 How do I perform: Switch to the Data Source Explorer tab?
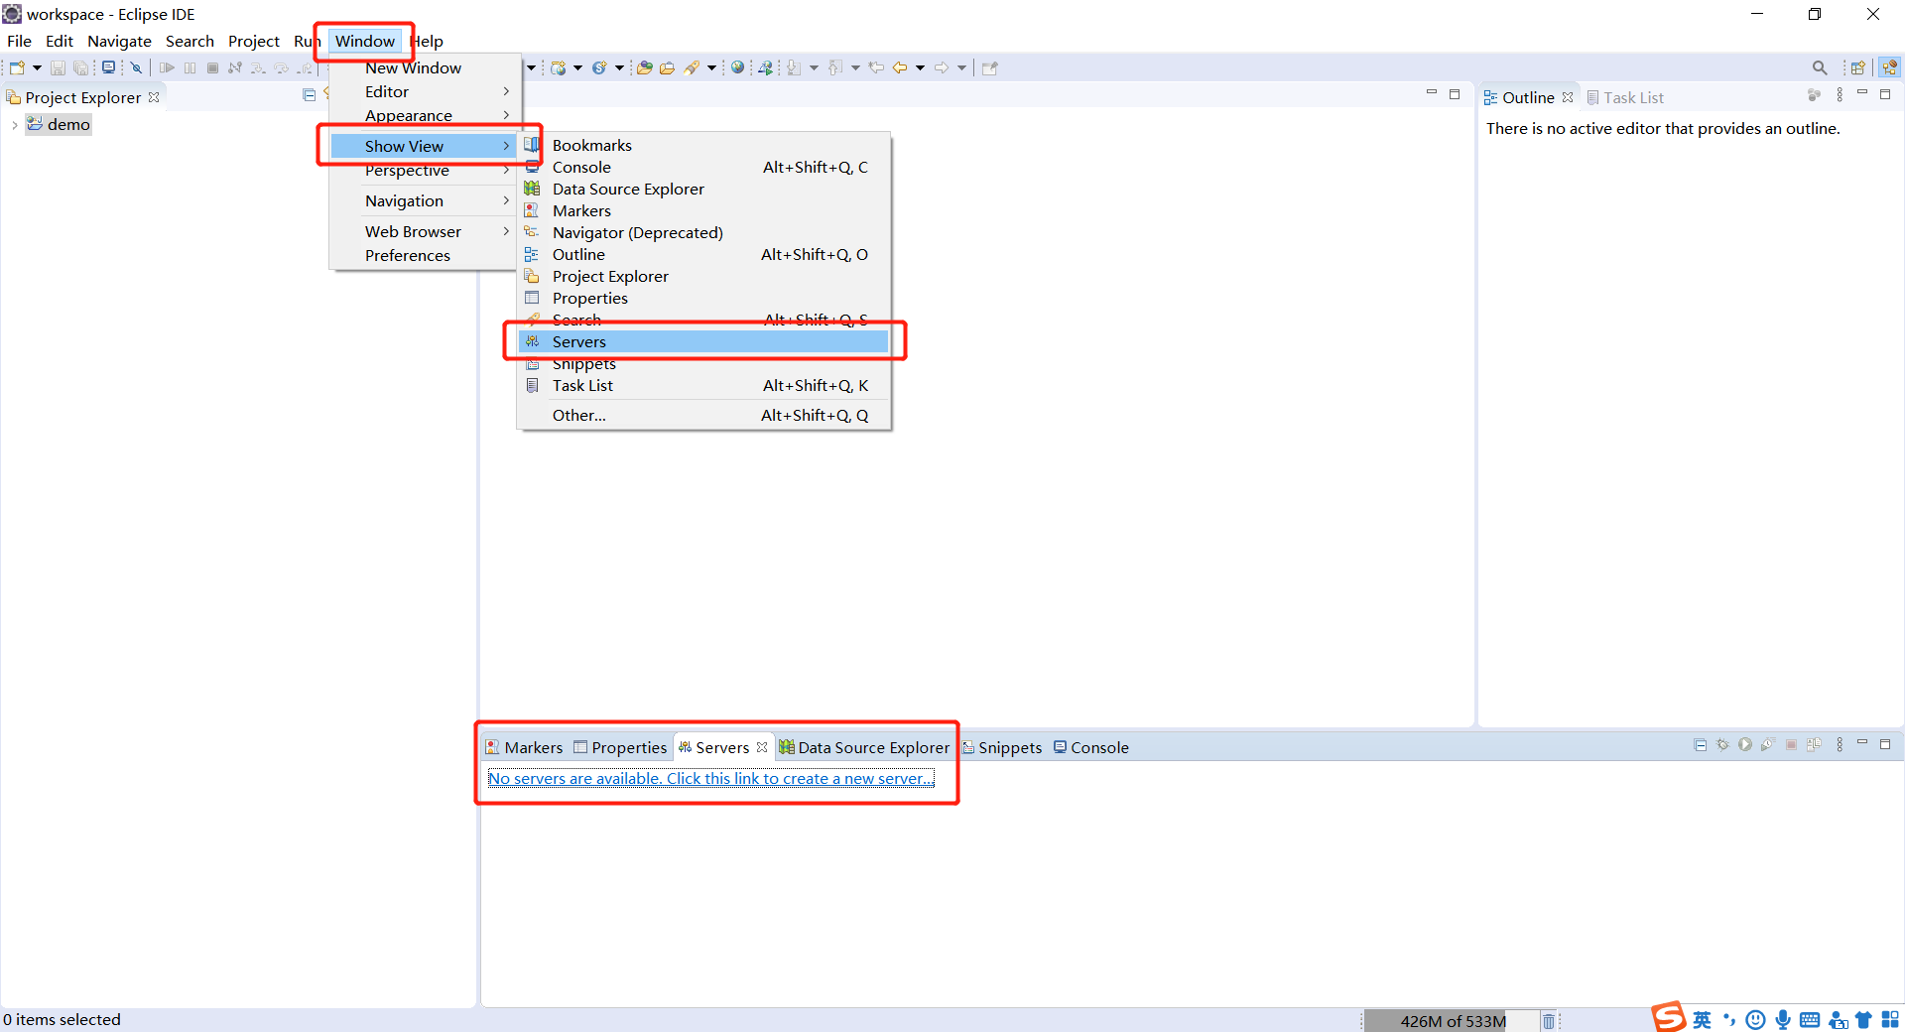point(863,747)
